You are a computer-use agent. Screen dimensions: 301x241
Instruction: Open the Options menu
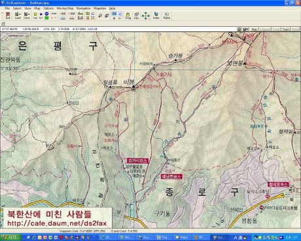pos(48,9)
